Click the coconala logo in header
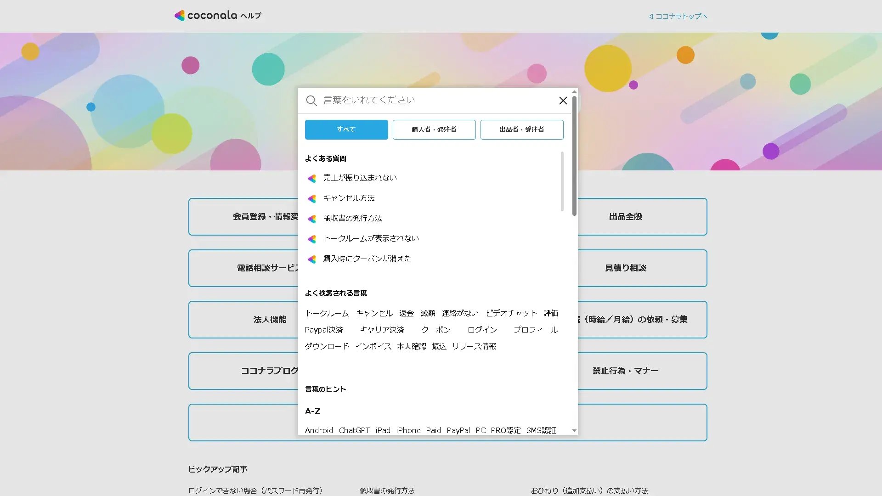 218,15
